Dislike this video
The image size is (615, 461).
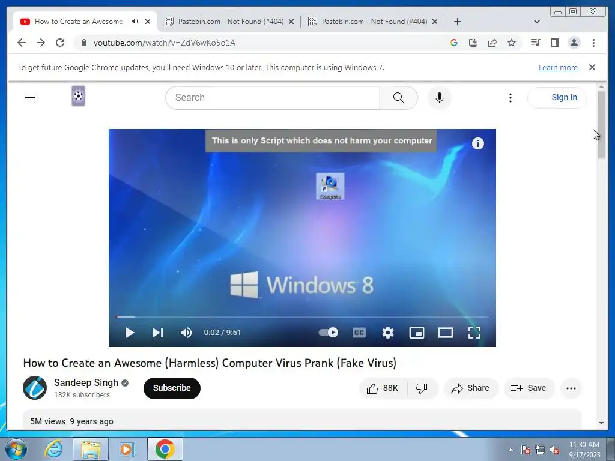pos(422,388)
